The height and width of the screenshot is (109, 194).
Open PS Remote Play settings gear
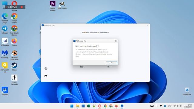pyautogui.click(x=46, y=69)
